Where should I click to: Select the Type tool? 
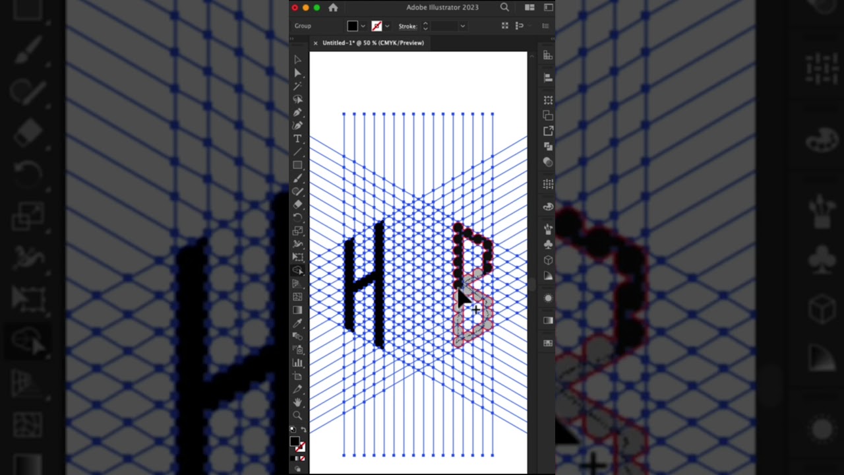coord(297,139)
